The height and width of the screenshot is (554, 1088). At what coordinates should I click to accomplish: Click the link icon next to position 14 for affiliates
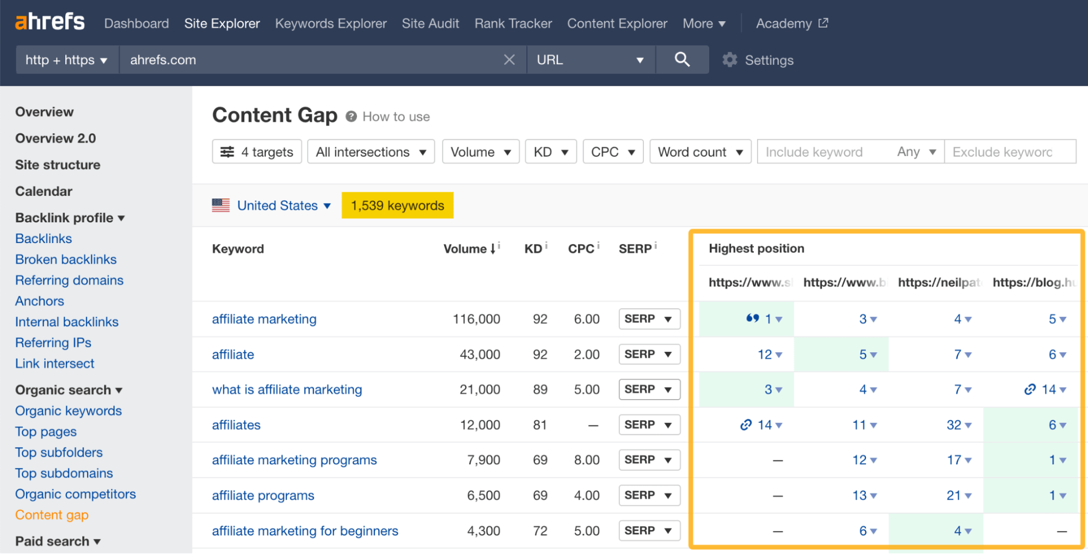pyautogui.click(x=746, y=425)
